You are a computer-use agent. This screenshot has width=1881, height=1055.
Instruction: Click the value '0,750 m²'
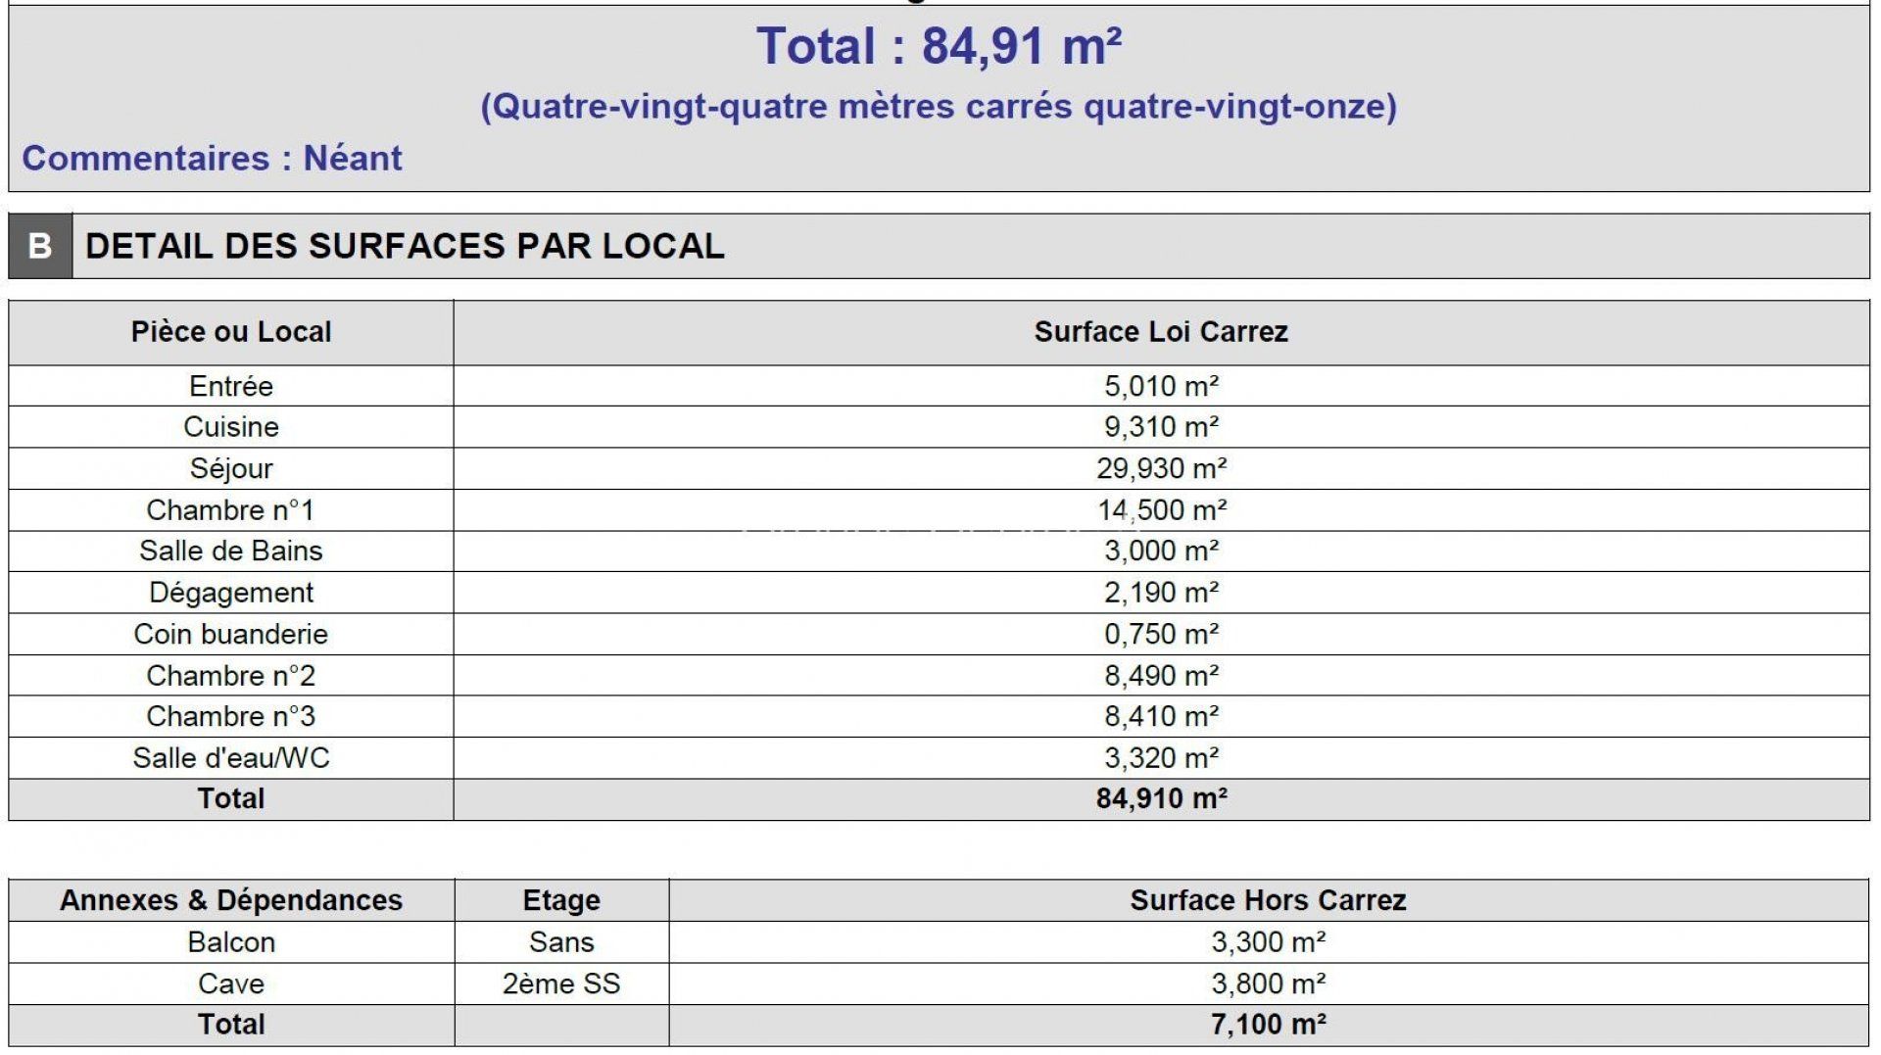[x=1161, y=634]
